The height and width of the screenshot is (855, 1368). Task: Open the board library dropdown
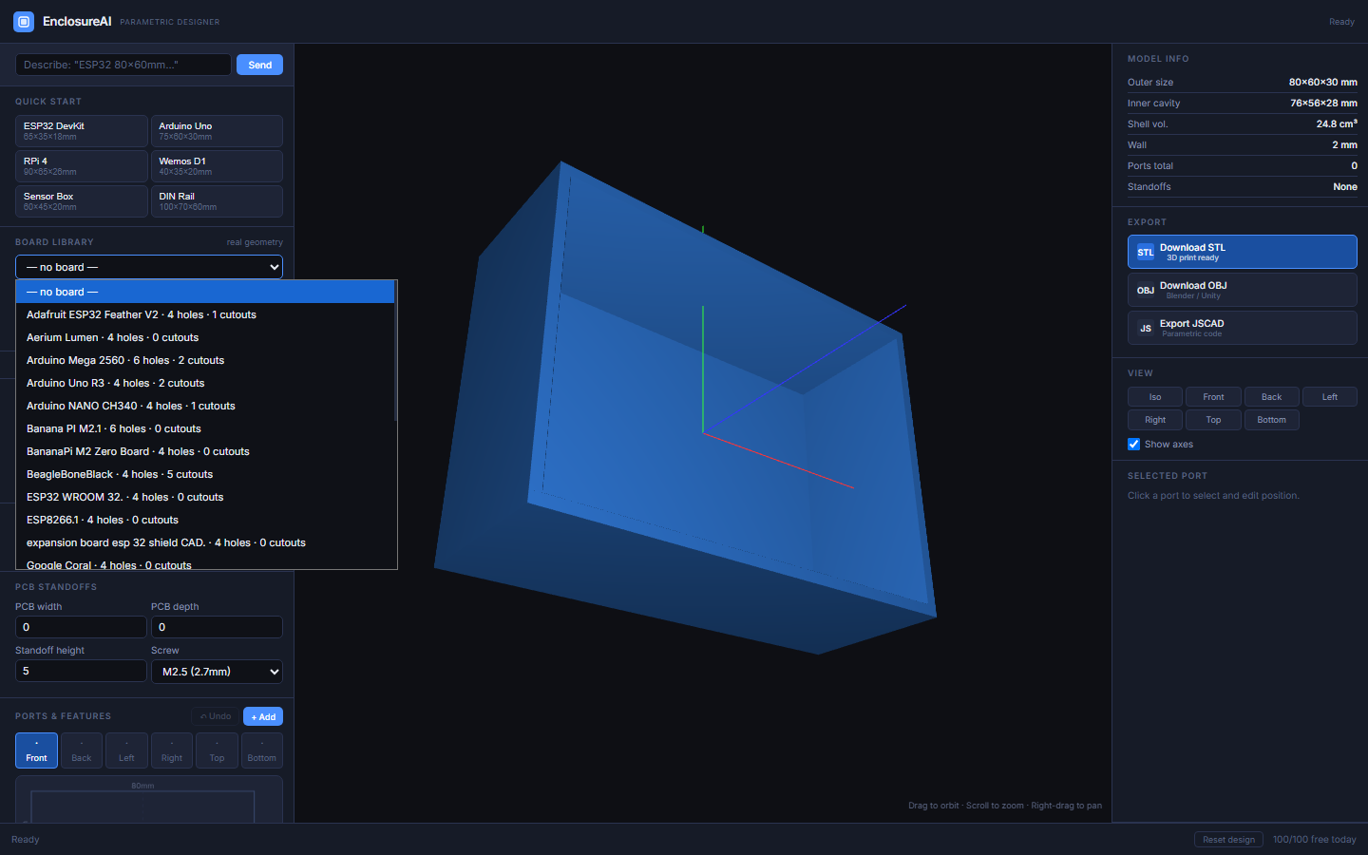(149, 267)
